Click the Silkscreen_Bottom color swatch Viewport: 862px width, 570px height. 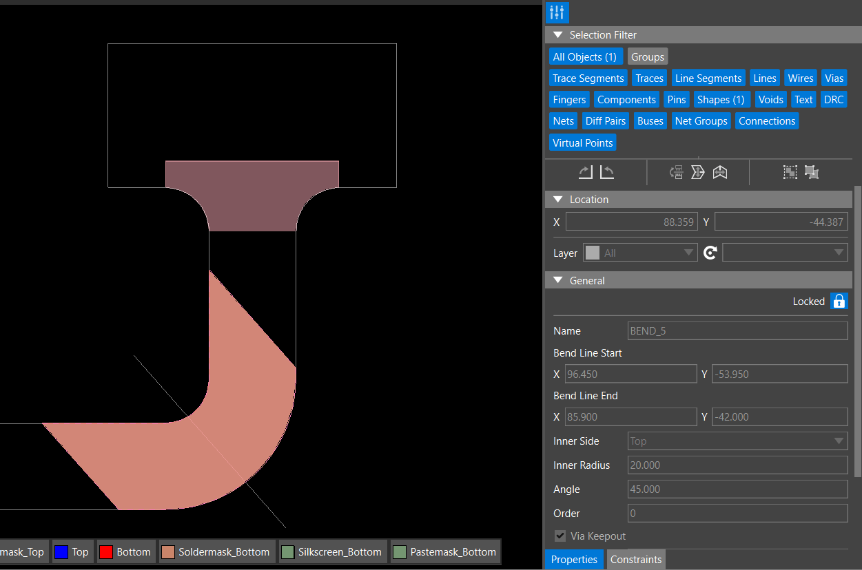tap(288, 552)
